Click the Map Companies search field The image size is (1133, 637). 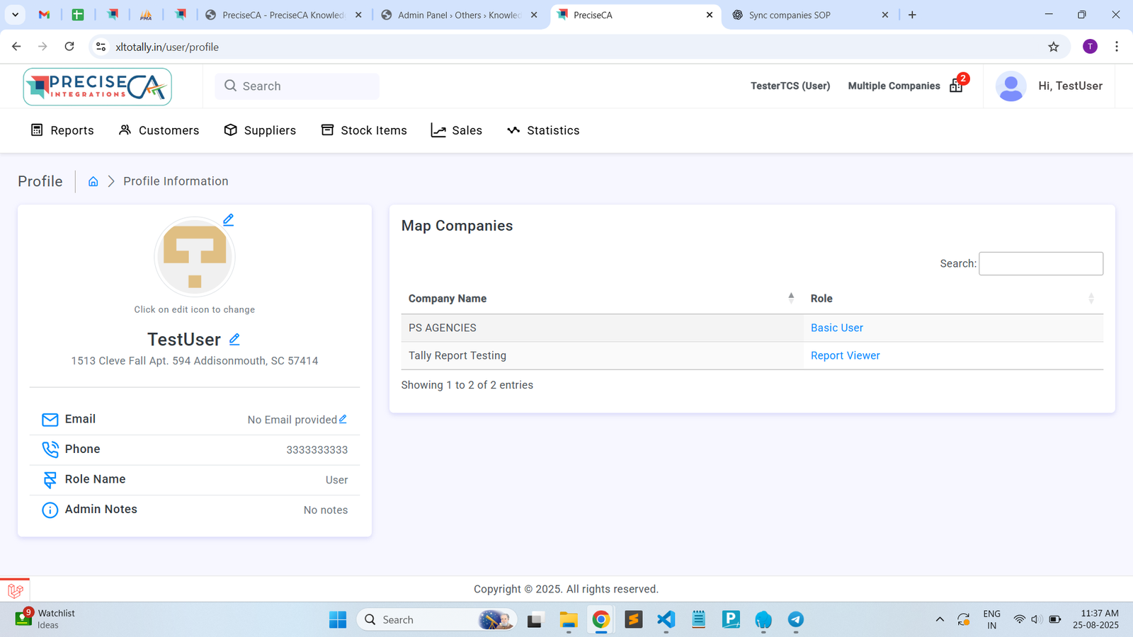point(1040,263)
